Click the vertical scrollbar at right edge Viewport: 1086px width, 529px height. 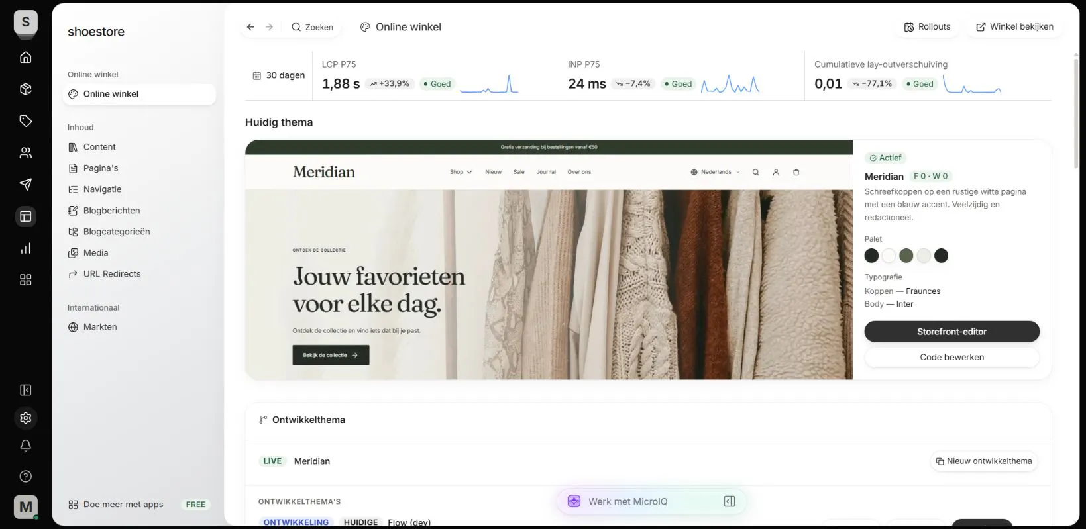pos(1075,113)
